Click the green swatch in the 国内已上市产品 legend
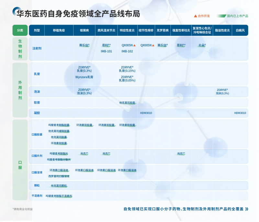Screen dimensions: 259x222 coord(221,16)
